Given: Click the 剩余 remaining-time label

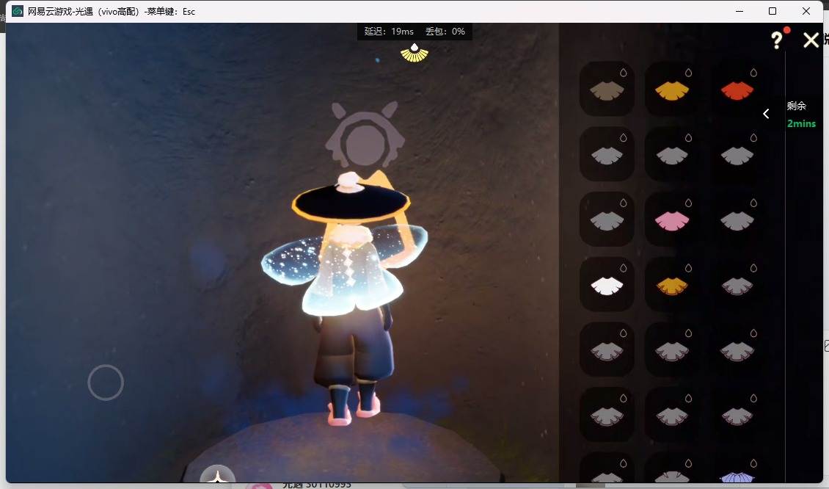Looking at the screenshot, I should (x=796, y=106).
